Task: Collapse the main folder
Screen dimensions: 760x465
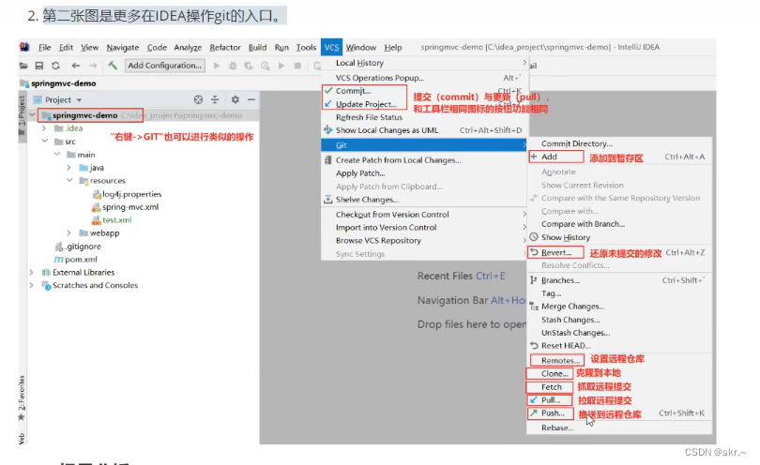Action: click(57, 155)
